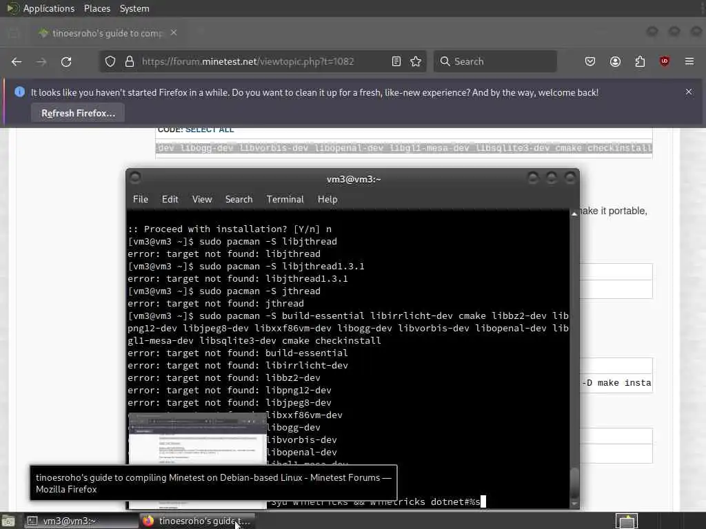Click the padlock site security icon
706x529 pixels.
(130, 61)
